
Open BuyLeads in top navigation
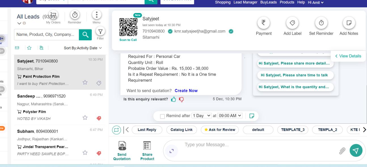pyautogui.click(x=268, y=2)
